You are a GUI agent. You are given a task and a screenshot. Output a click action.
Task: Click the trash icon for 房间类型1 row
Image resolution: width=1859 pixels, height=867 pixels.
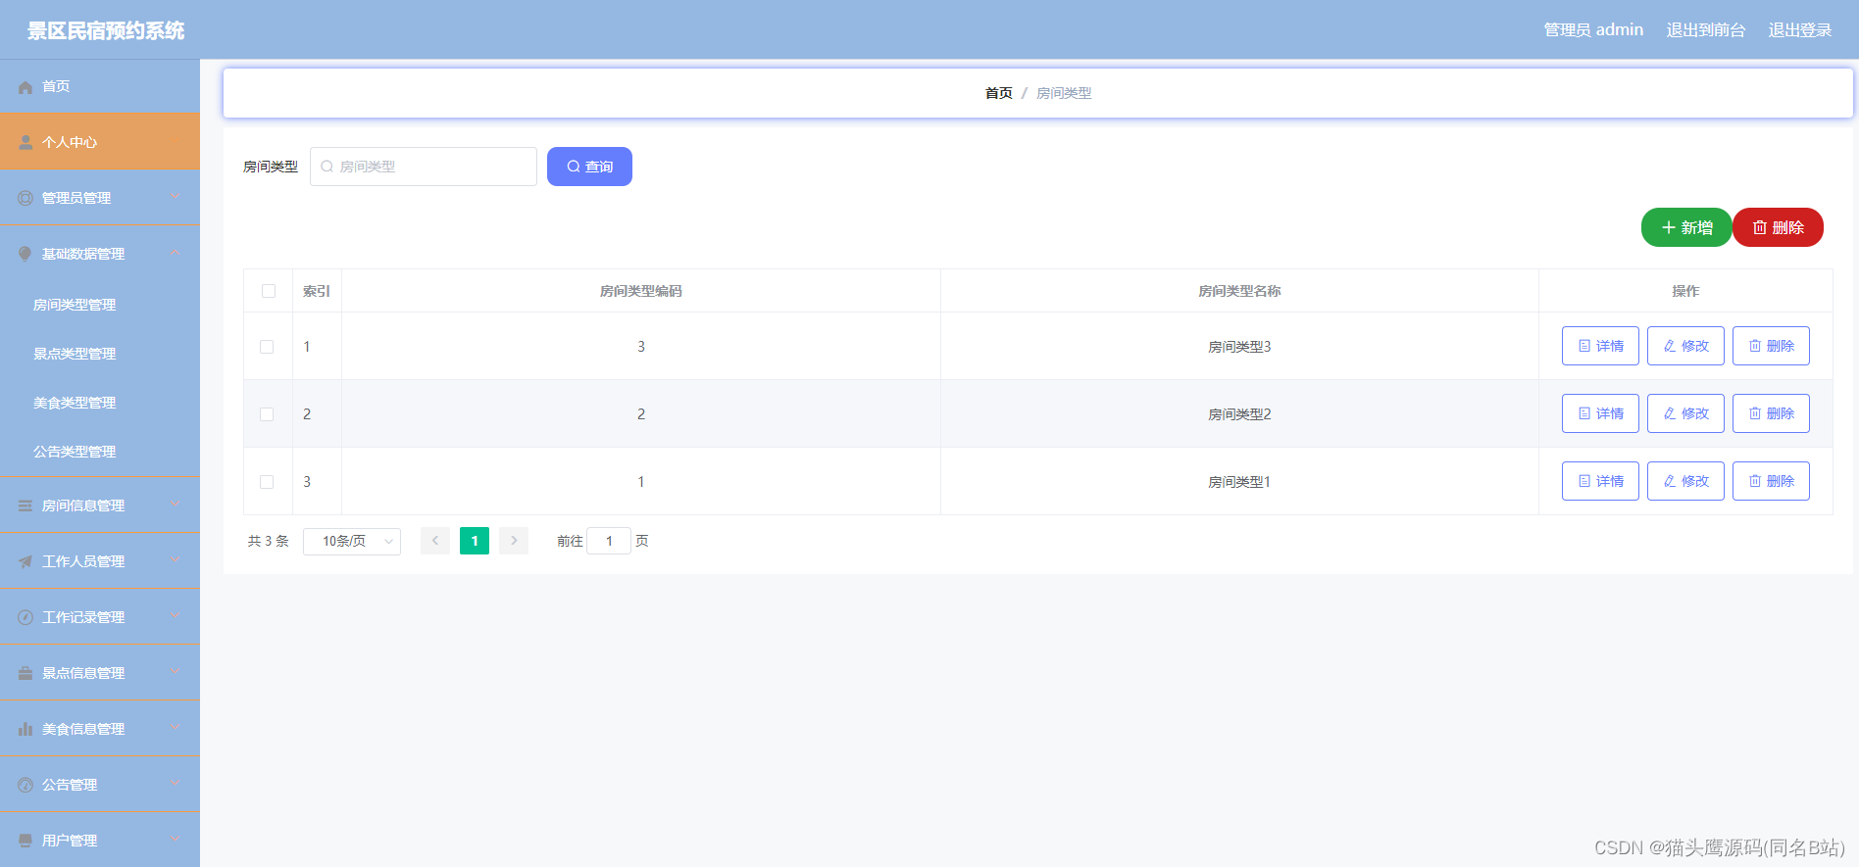[1755, 481]
